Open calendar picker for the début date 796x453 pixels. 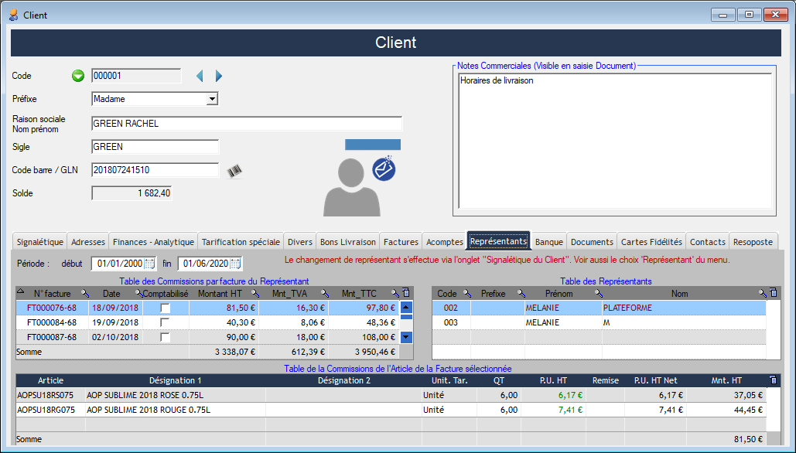[150, 264]
